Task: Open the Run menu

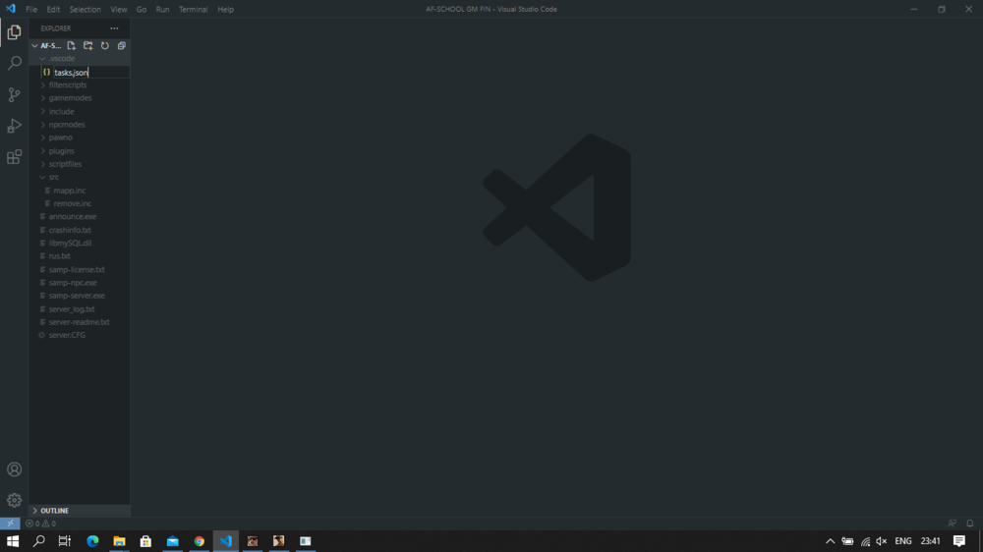Action: (x=162, y=10)
